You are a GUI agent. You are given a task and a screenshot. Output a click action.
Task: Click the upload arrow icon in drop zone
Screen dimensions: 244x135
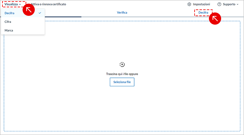(122, 64)
